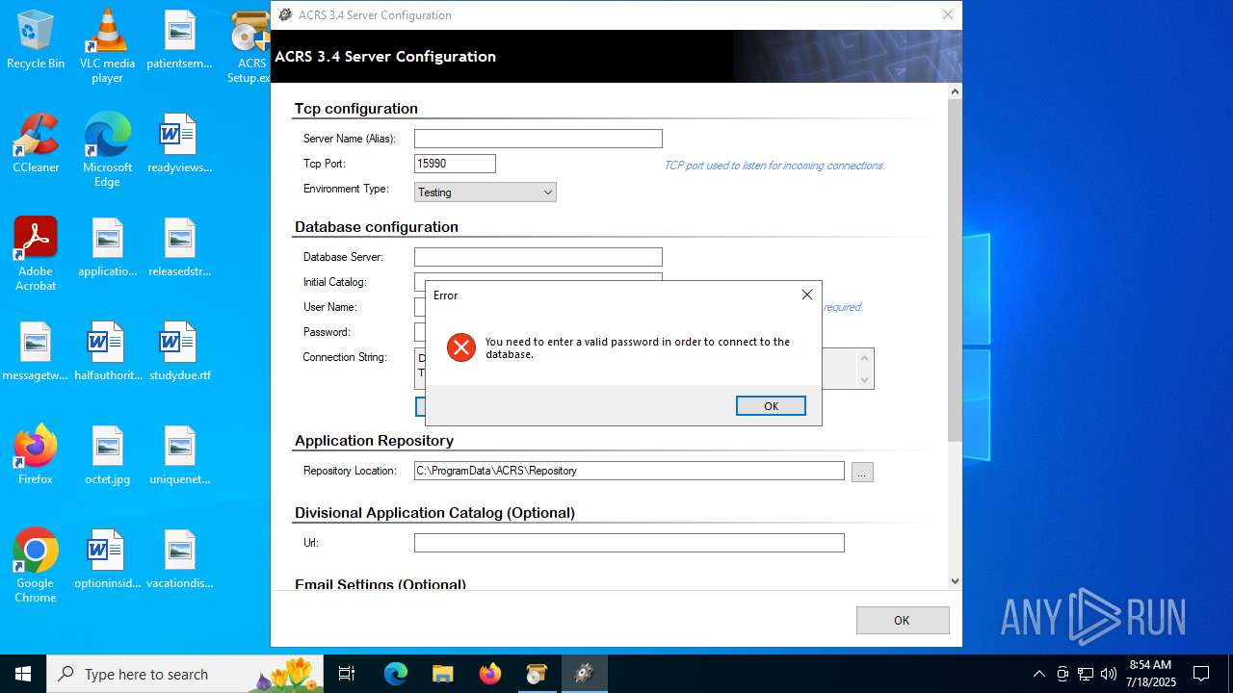Viewport: 1233px width, 693px height.
Task: Click the 'Database configuration' section heading
Action: 377,227
